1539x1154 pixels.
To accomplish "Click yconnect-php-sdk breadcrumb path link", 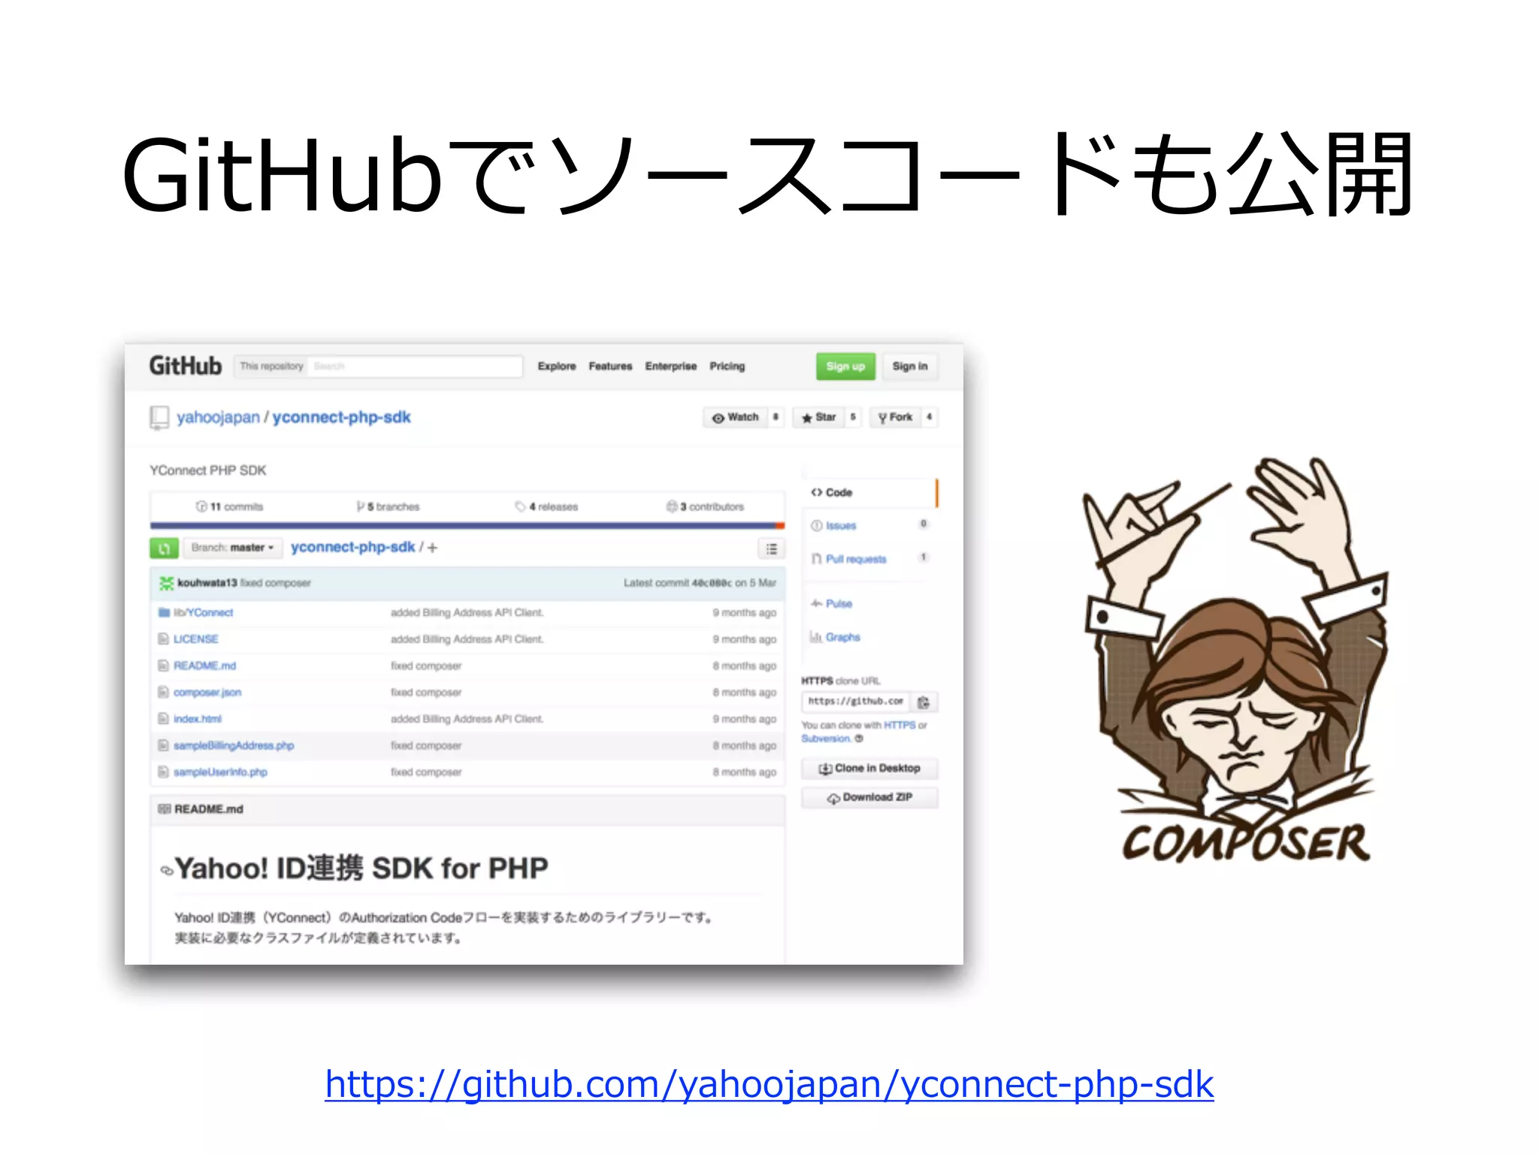I will 353,548.
